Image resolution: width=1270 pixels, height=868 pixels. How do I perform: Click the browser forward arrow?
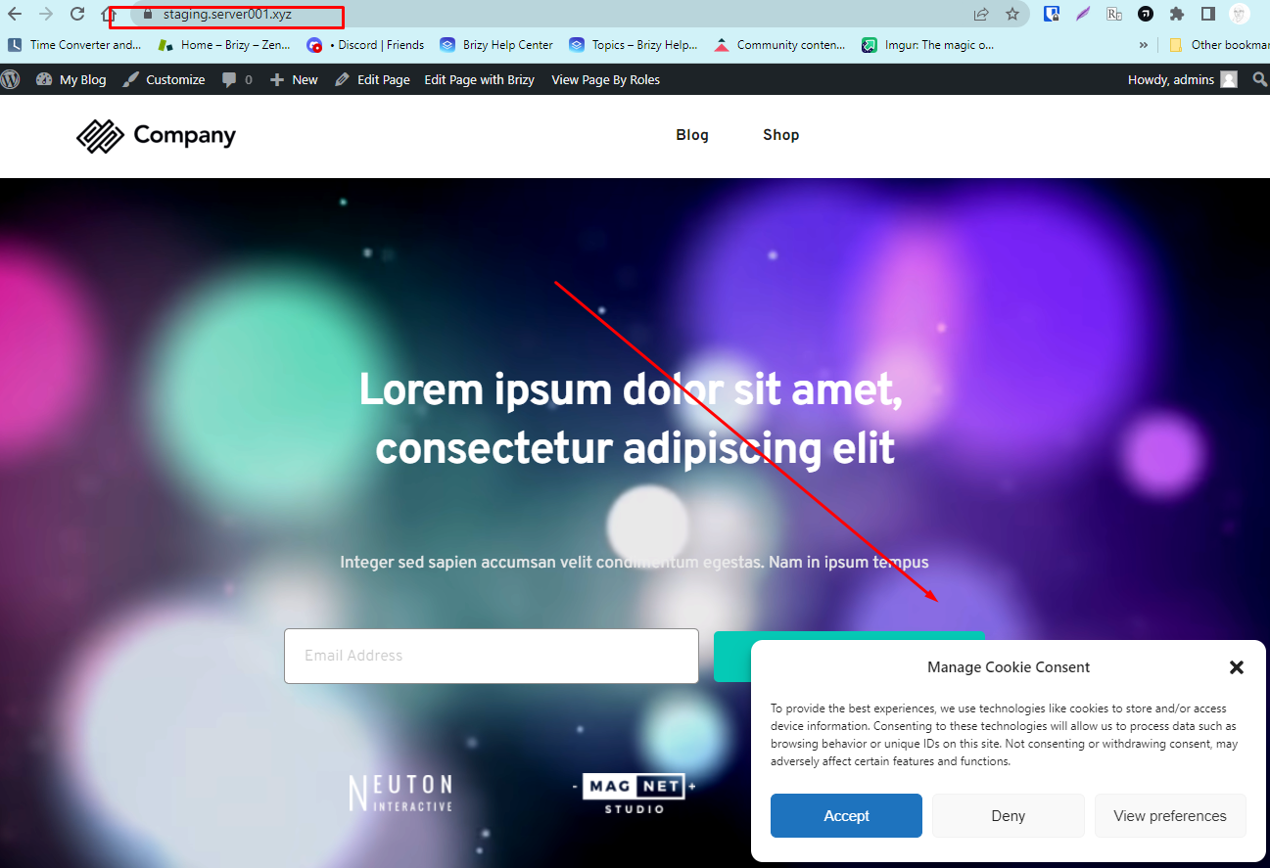click(x=45, y=14)
